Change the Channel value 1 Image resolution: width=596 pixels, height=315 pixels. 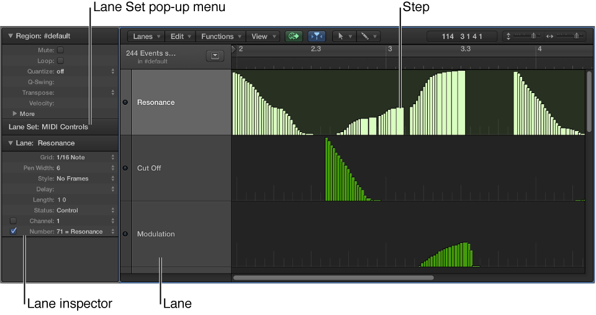tap(58, 221)
